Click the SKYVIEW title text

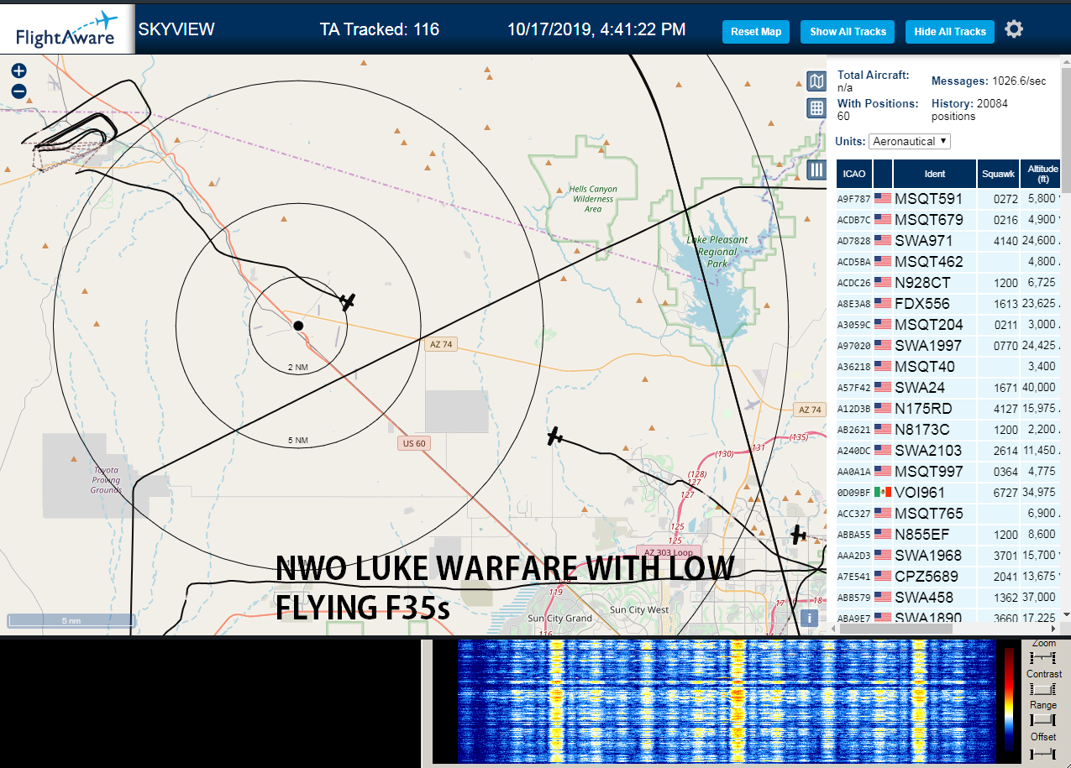(x=176, y=29)
